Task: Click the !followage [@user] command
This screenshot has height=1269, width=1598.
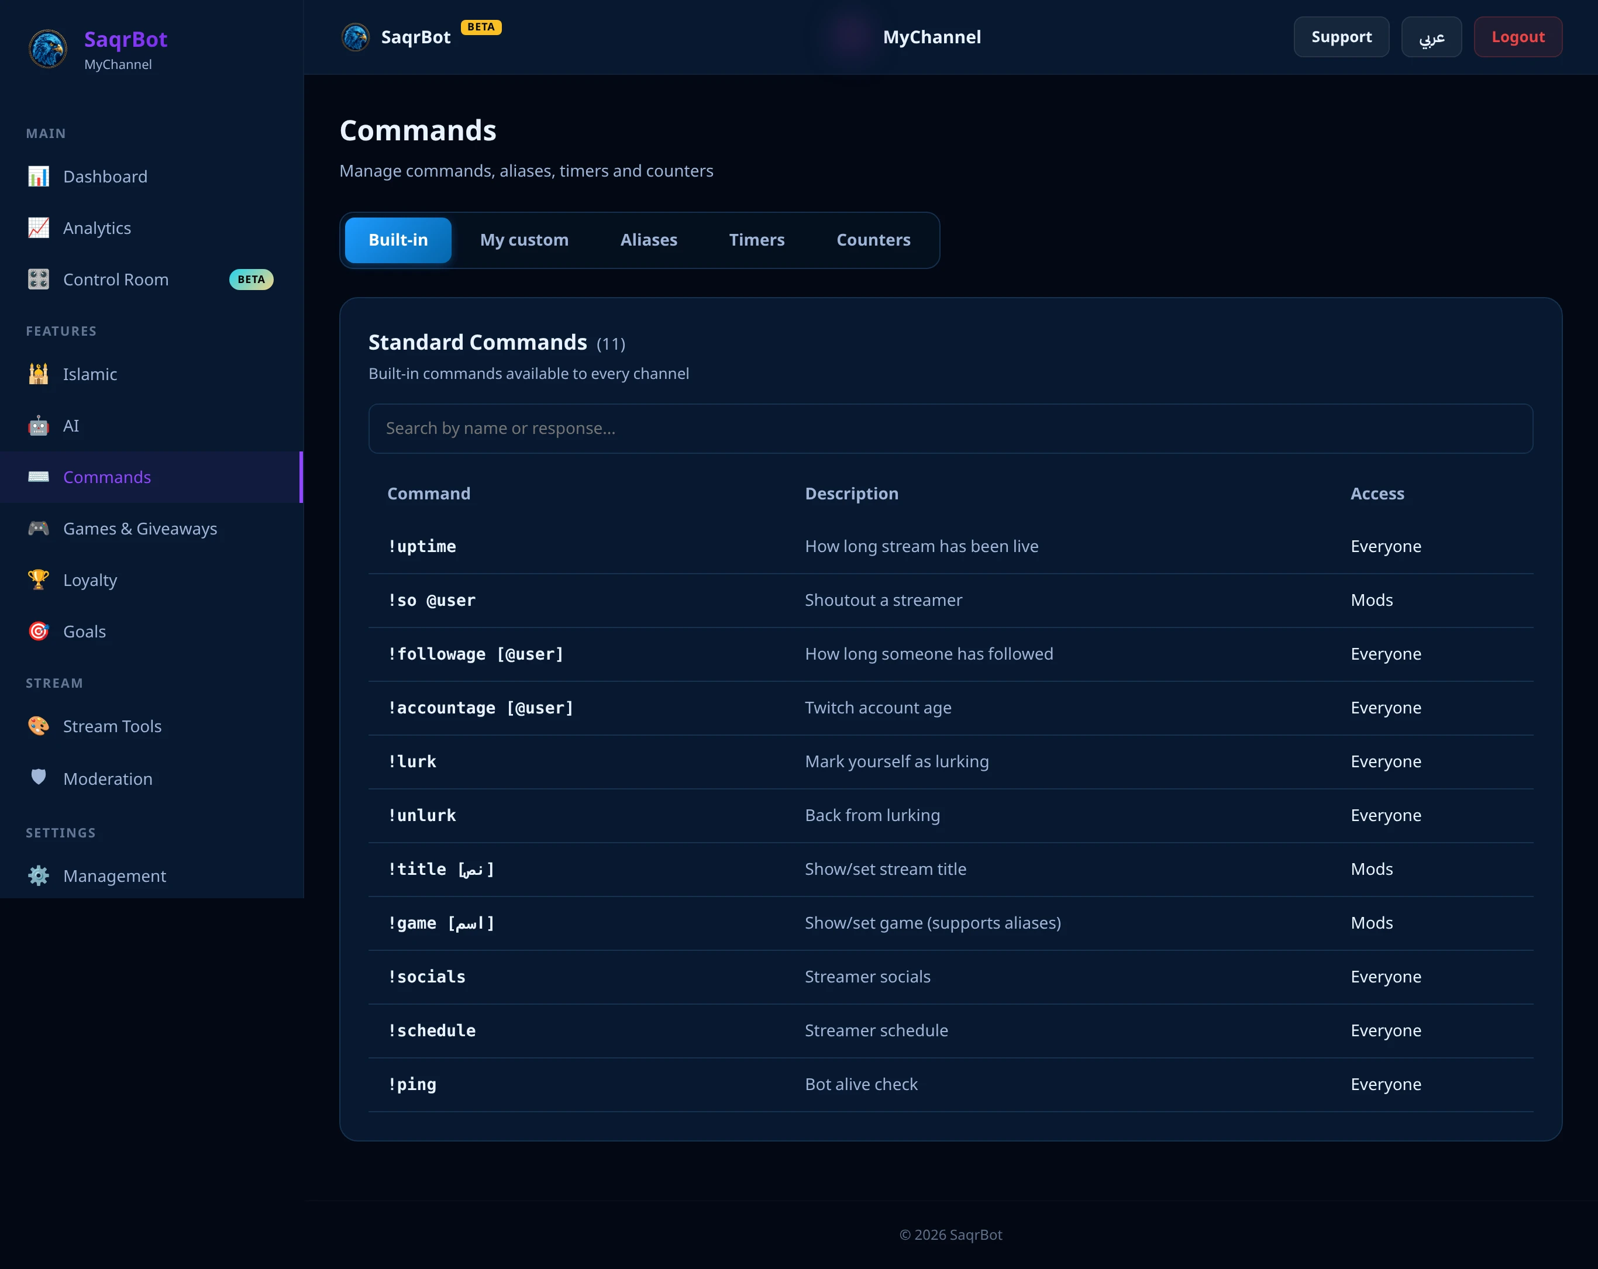Action: coord(476,654)
